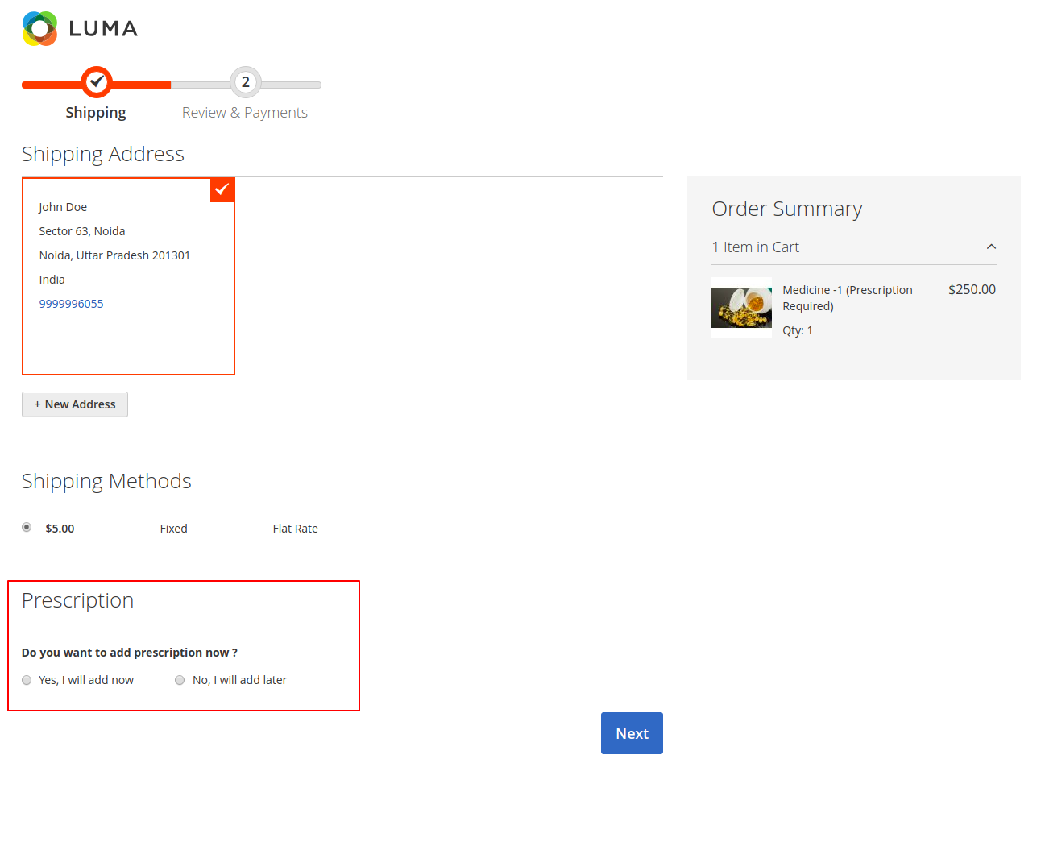The image size is (1045, 846).
Task: Choose 'Yes, I will add now' option
Action: 27,680
